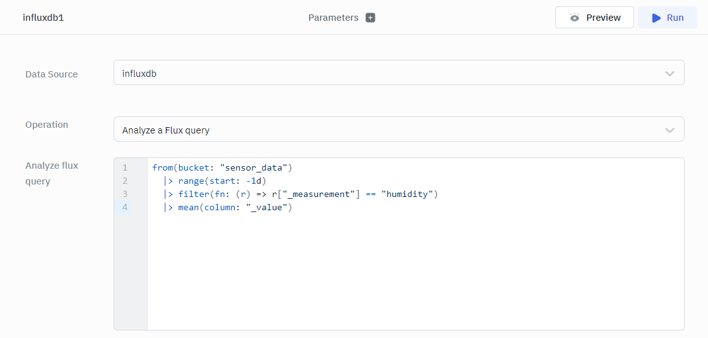Click the "humidity" string in filter line
The width and height of the screenshot is (708, 338).
tap(406, 194)
